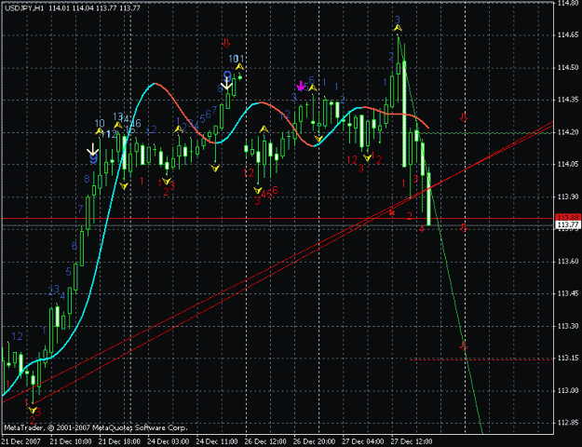The image size is (582, 447).
Task: Click the 114.65 price axis label
Action: tap(568, 35)
